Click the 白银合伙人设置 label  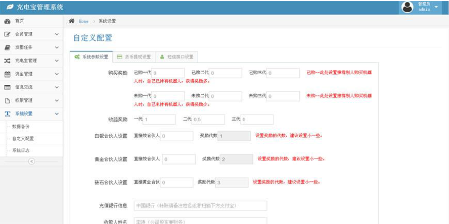click(x=111, y=136)
